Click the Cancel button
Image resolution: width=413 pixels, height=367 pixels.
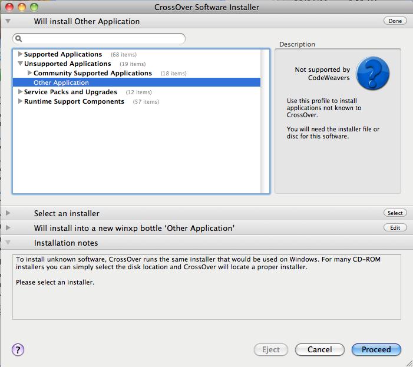pos(319,349)
